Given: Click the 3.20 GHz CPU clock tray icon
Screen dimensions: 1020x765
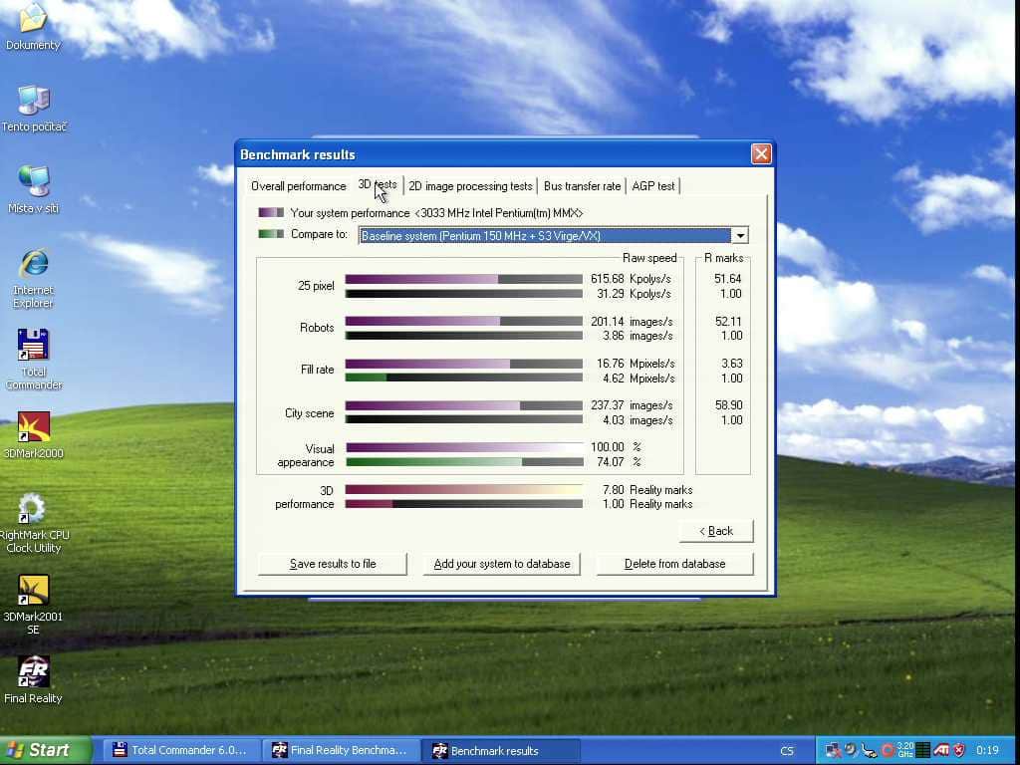Looking at the screenshot, I should coord(904,750).
